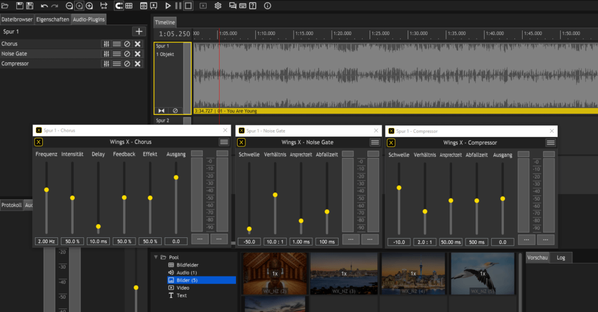Open presets menu for Compressor in list

(117, 64)
